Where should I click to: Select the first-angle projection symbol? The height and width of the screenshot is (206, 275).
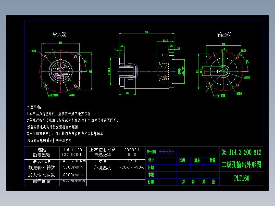(x=166, y=152)
